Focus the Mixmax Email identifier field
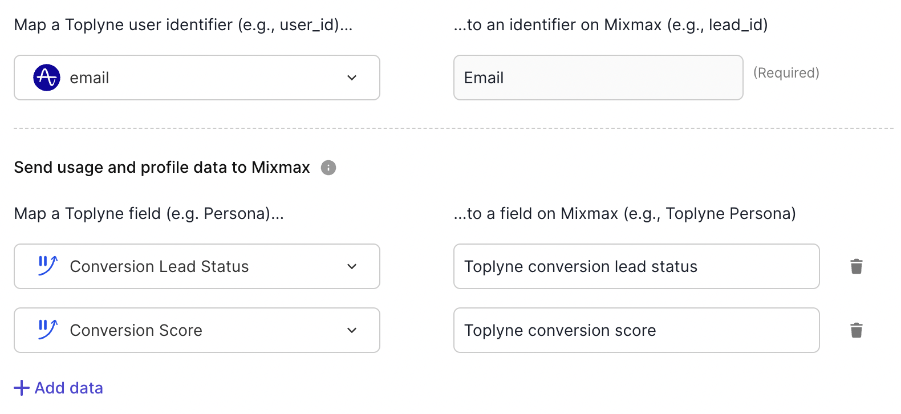The height and width of the screenshot is (414, 901). pyautogui.click(x=598, y=78)
